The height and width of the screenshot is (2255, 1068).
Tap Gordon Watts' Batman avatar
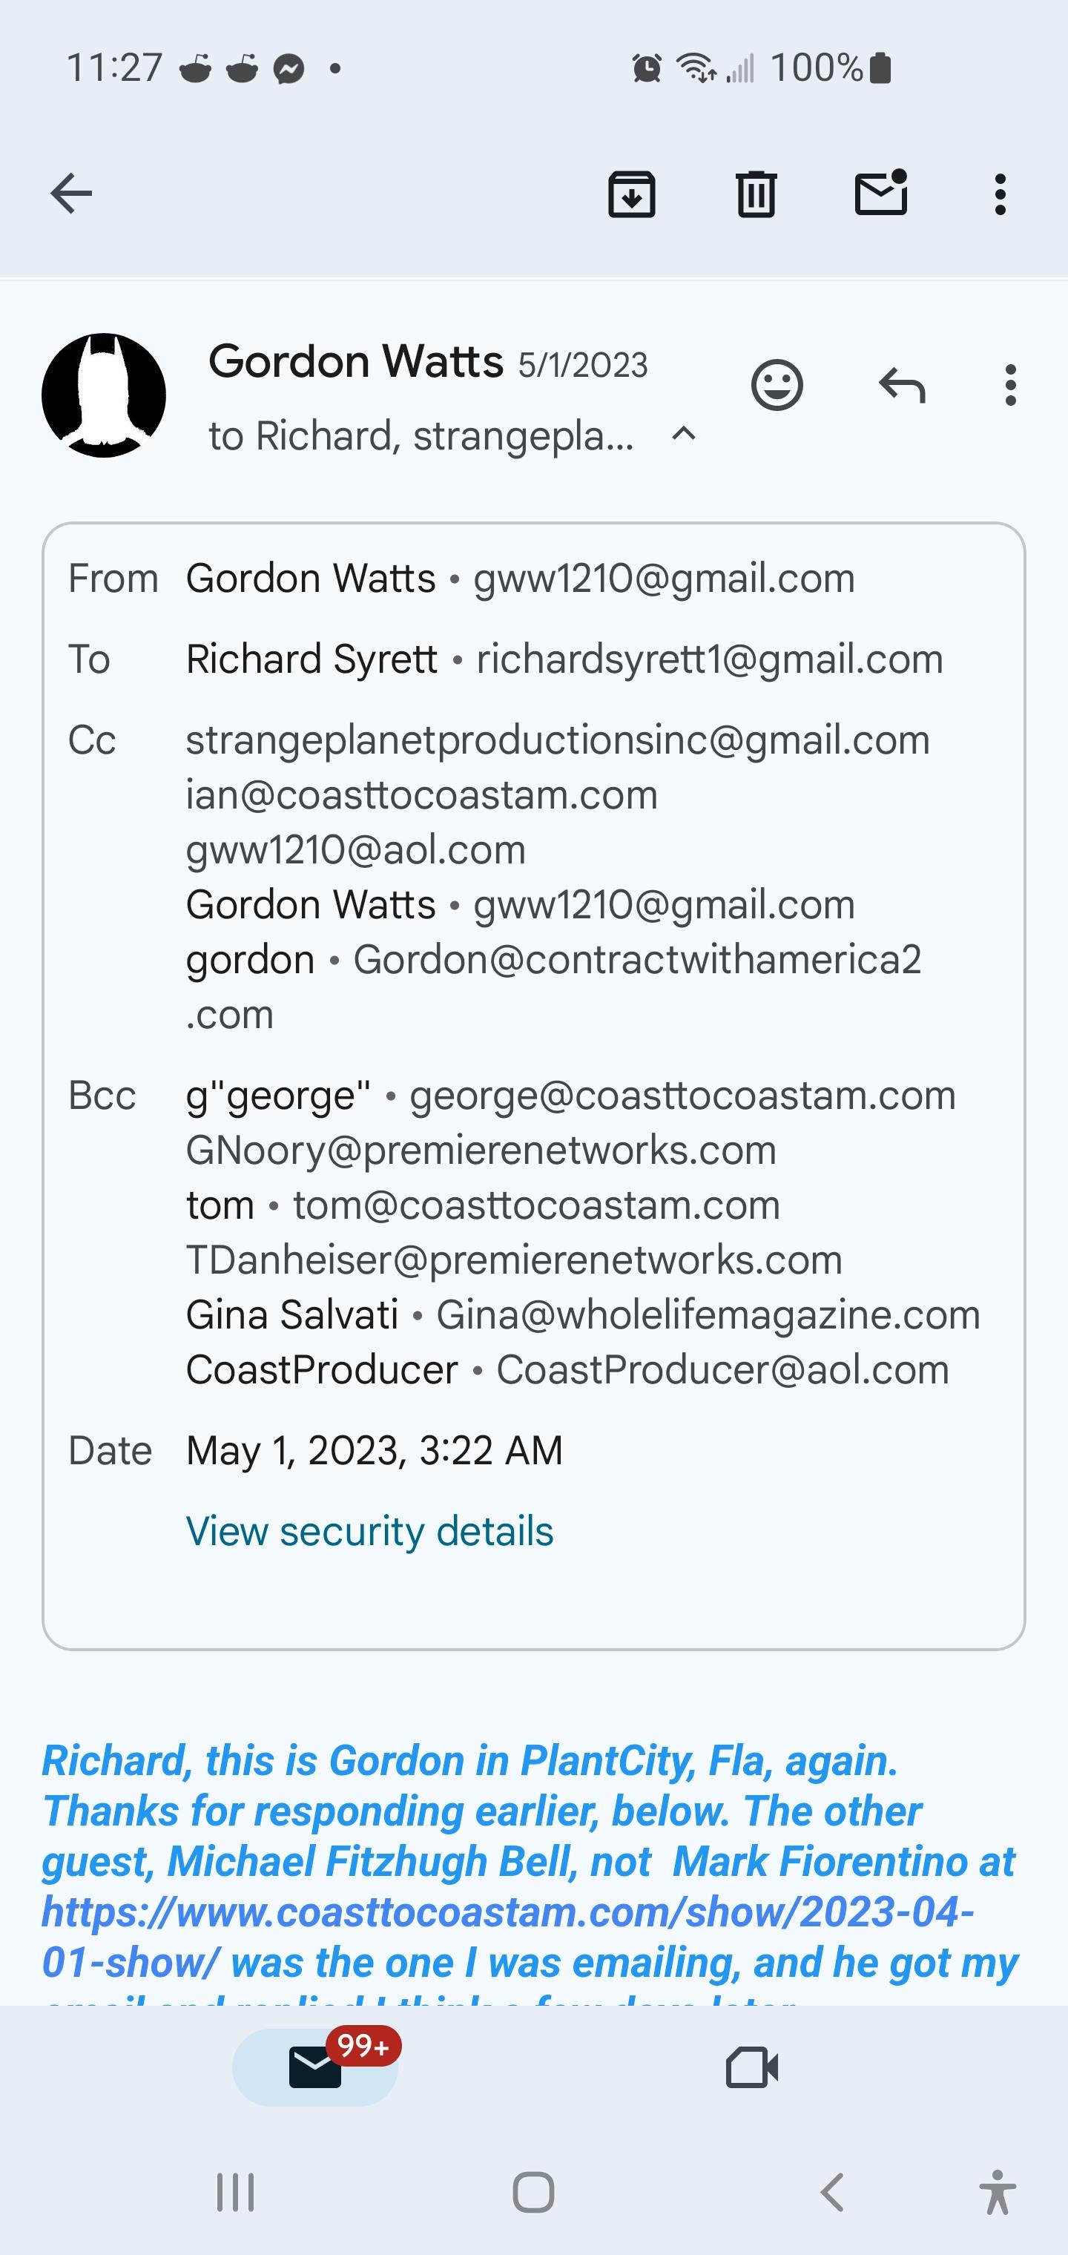click(103, 395)
